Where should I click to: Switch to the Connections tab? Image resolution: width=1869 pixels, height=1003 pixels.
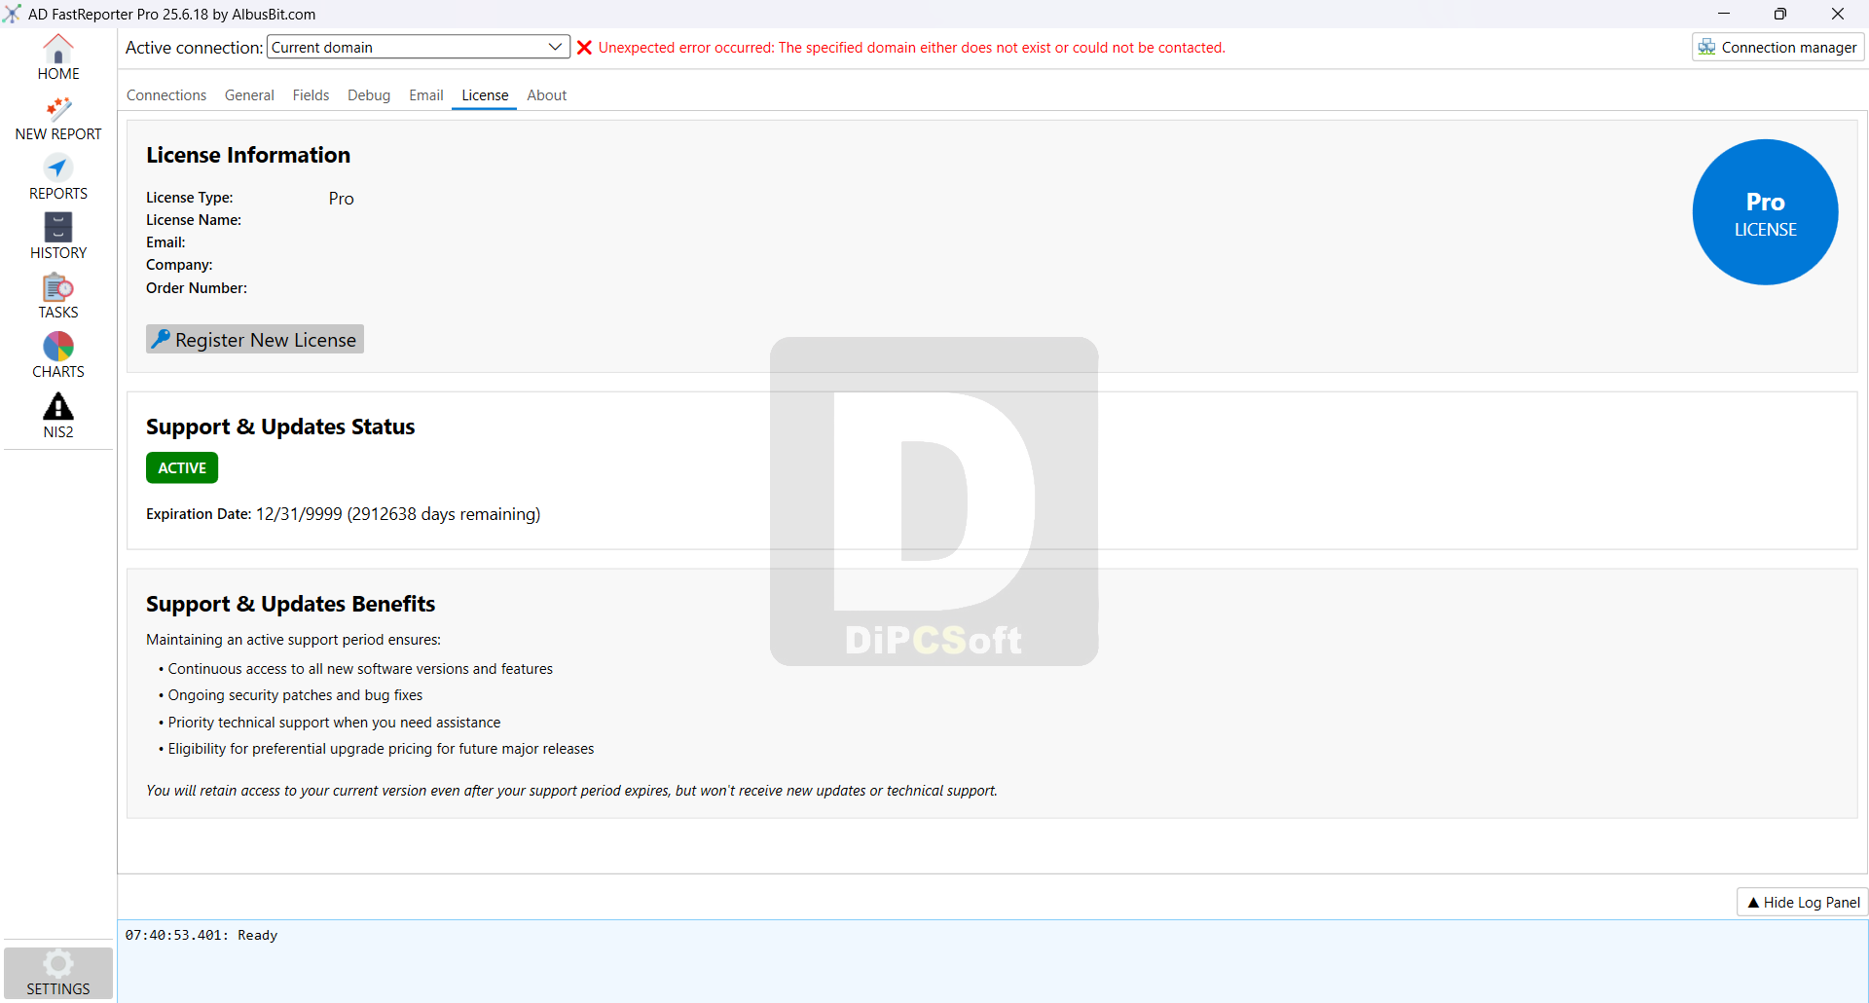[166, 95]
